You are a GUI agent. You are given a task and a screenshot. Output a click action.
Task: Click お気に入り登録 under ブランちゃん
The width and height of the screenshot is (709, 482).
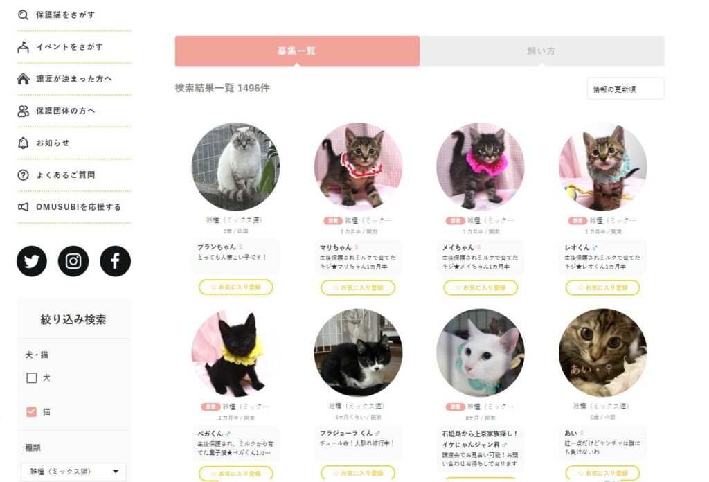pos(236,287)
